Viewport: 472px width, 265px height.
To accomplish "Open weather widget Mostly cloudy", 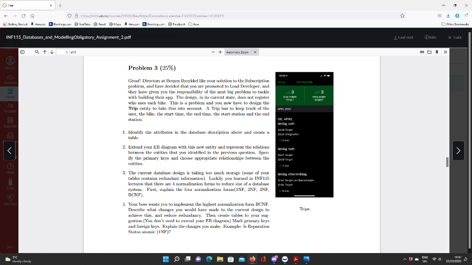I will (x=18, y=259).
